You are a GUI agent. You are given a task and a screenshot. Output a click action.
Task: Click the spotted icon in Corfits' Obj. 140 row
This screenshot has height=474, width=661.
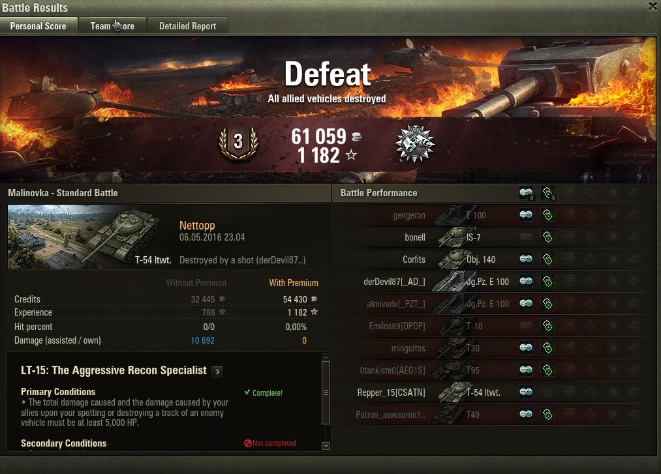pos(526,259)
